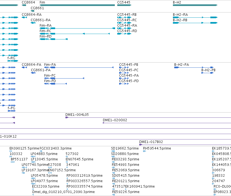Select transcript CG5445-RD
Screen dimensions: 231x196
(127, 31)
